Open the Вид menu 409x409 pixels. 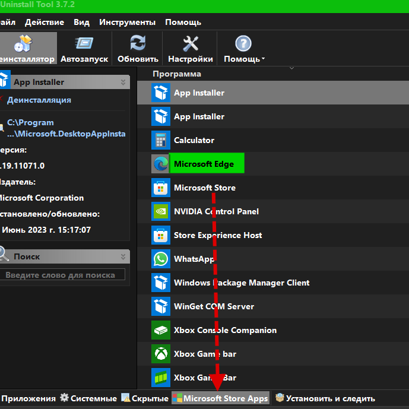(x=81, y=22)
